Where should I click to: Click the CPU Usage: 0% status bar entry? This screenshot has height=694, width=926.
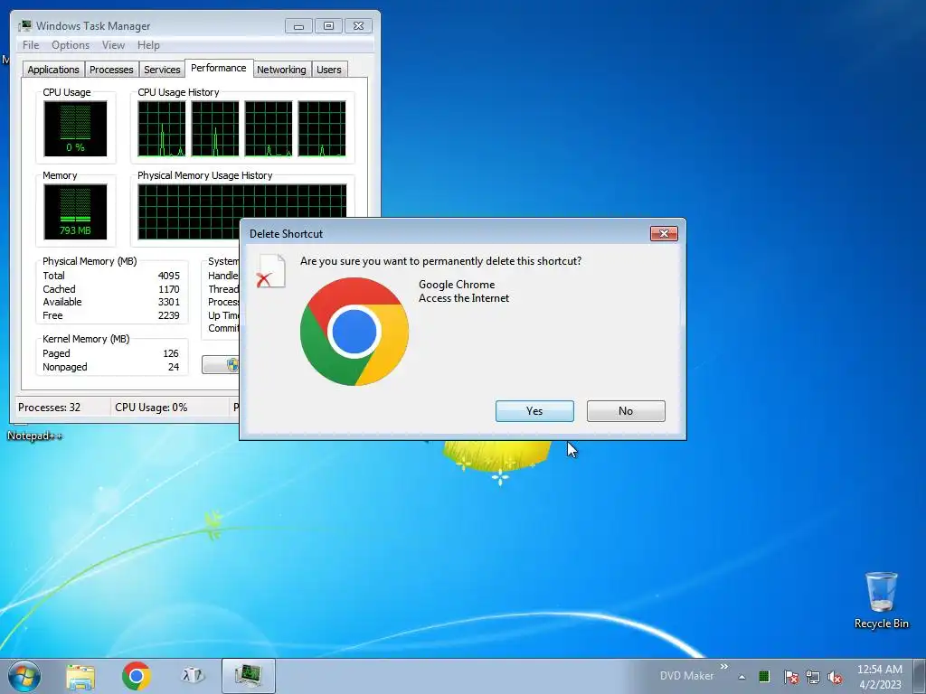(x=151, y=408)
